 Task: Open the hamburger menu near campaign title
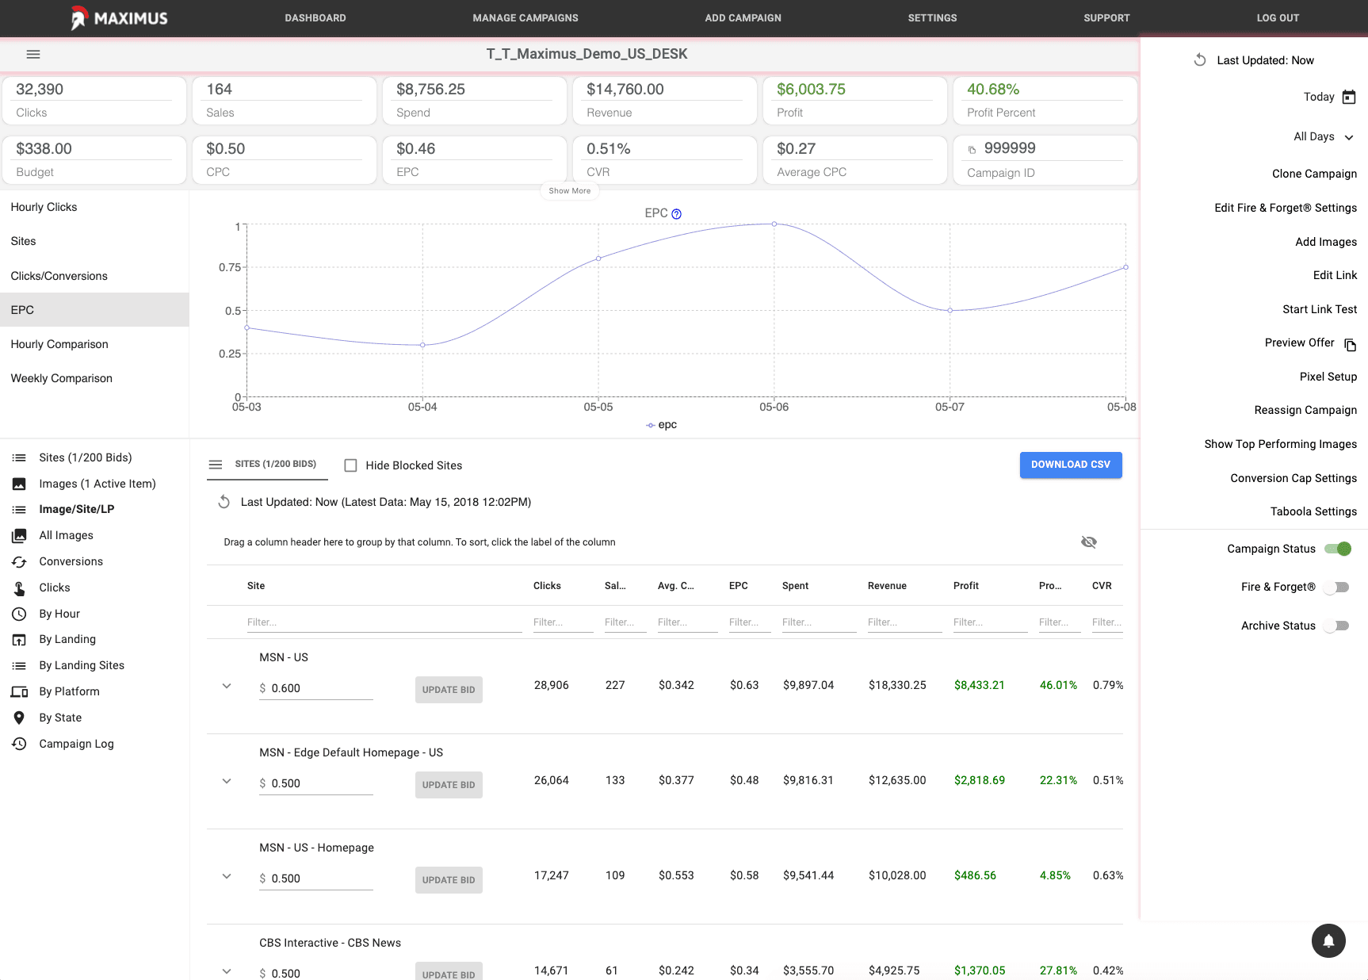click(33, 54)
